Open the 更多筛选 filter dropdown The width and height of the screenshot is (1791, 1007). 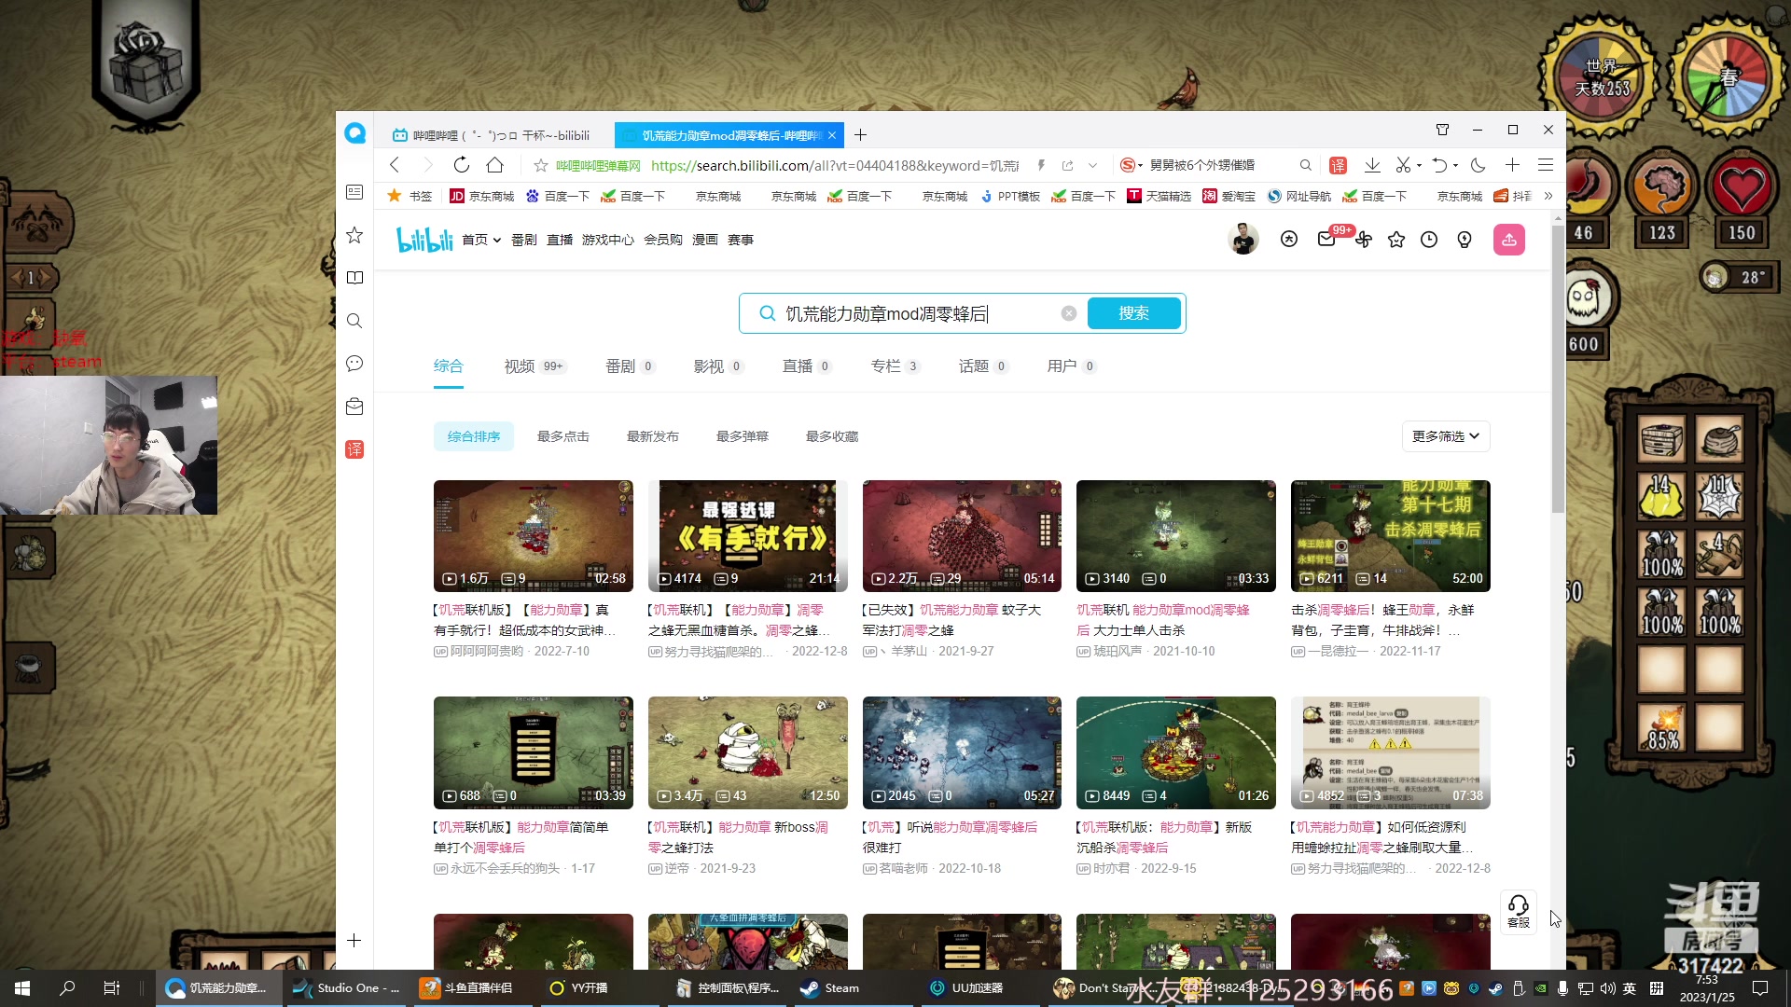pos(1445,435)
